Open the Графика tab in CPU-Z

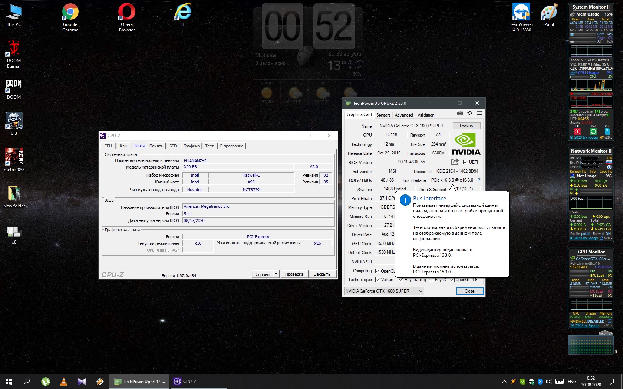click(191, 146)
